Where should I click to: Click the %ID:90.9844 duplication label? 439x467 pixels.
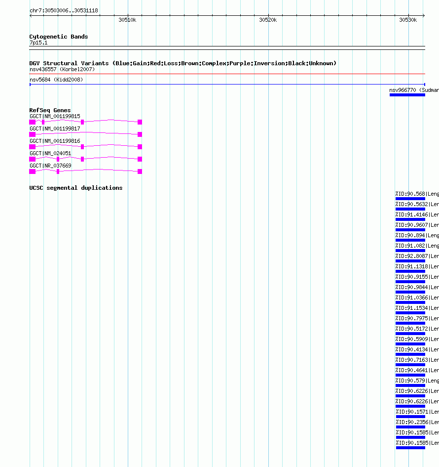[x=417, y=288]
